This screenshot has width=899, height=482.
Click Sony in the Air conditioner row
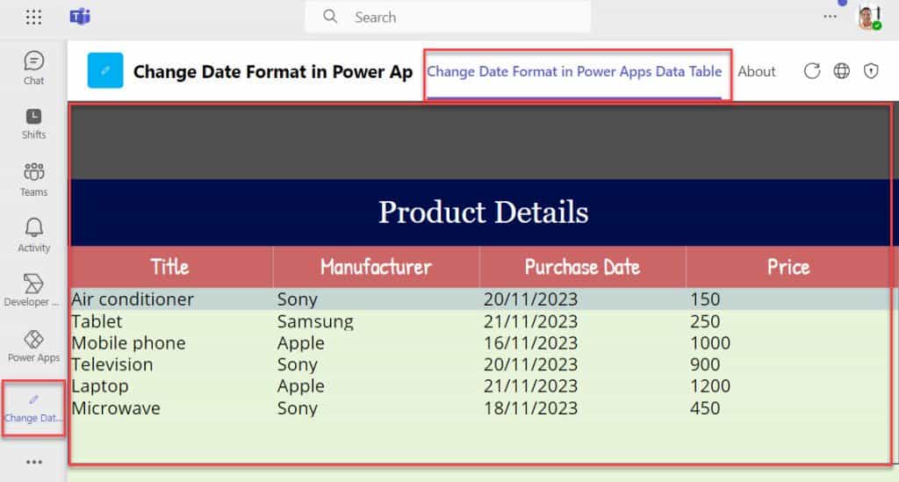point(297,299)
